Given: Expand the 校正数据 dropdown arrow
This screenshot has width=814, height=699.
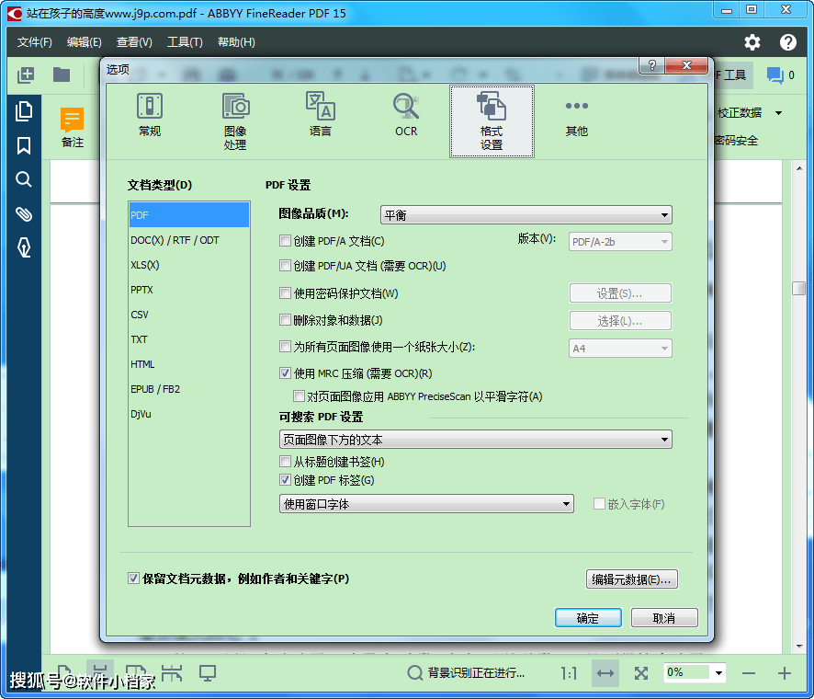Looking at the screenshot, I should (779, 113).
